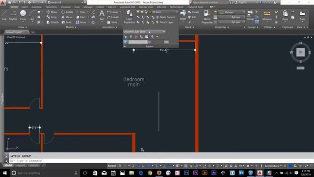
Task: Expand the Draw panel
Action: click(x=23, y=27)
